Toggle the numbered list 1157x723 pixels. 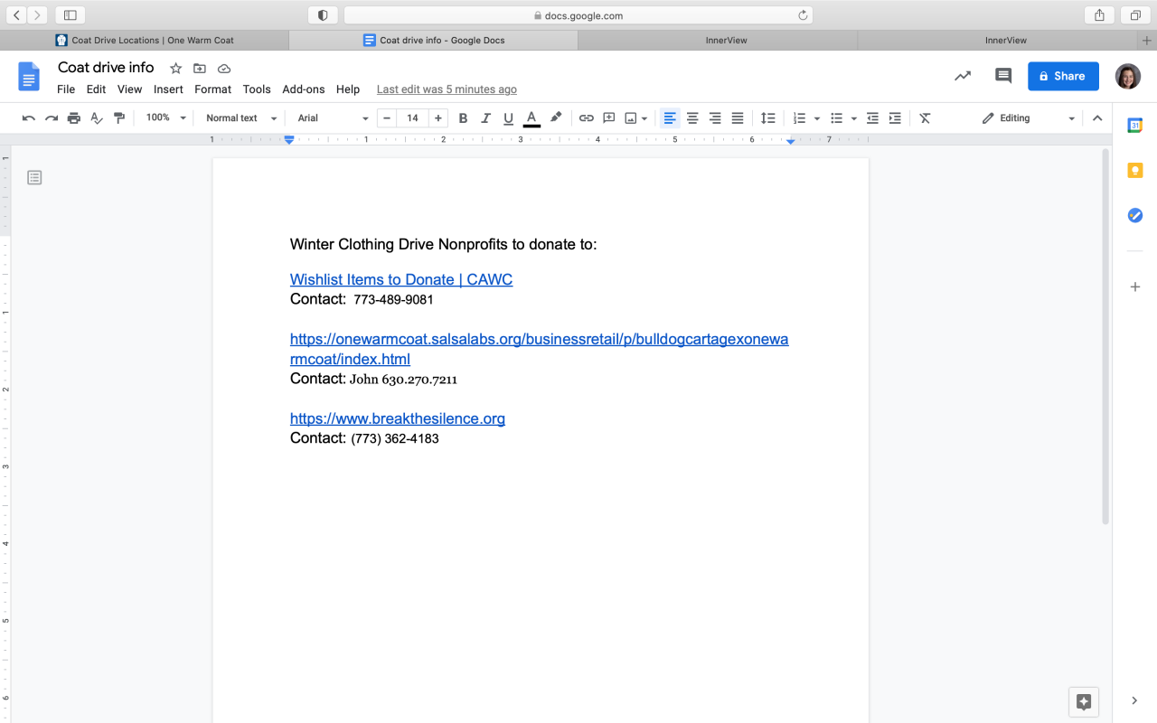point(799,118)
